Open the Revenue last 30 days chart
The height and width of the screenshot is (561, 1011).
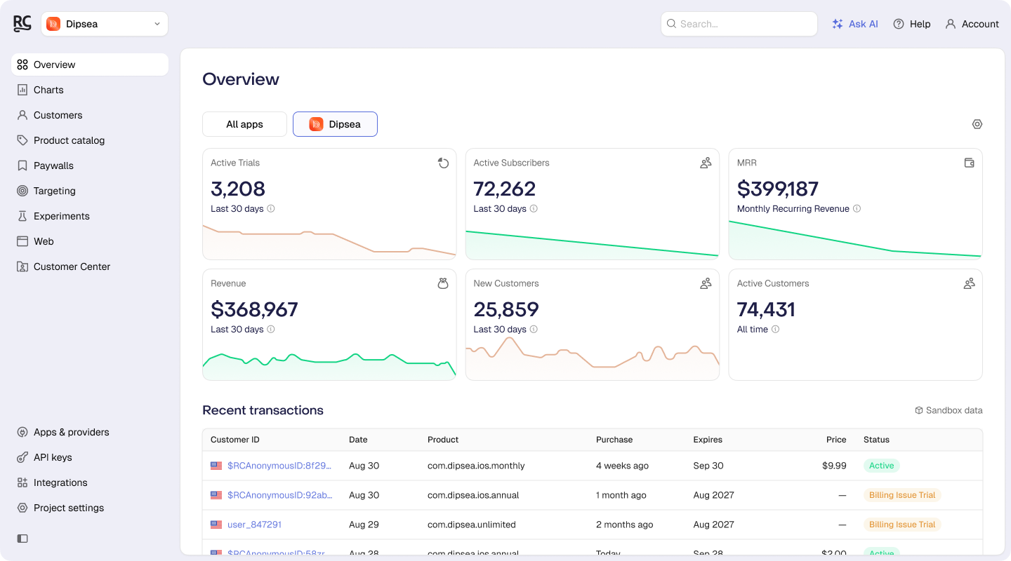[x=329, y=325]
